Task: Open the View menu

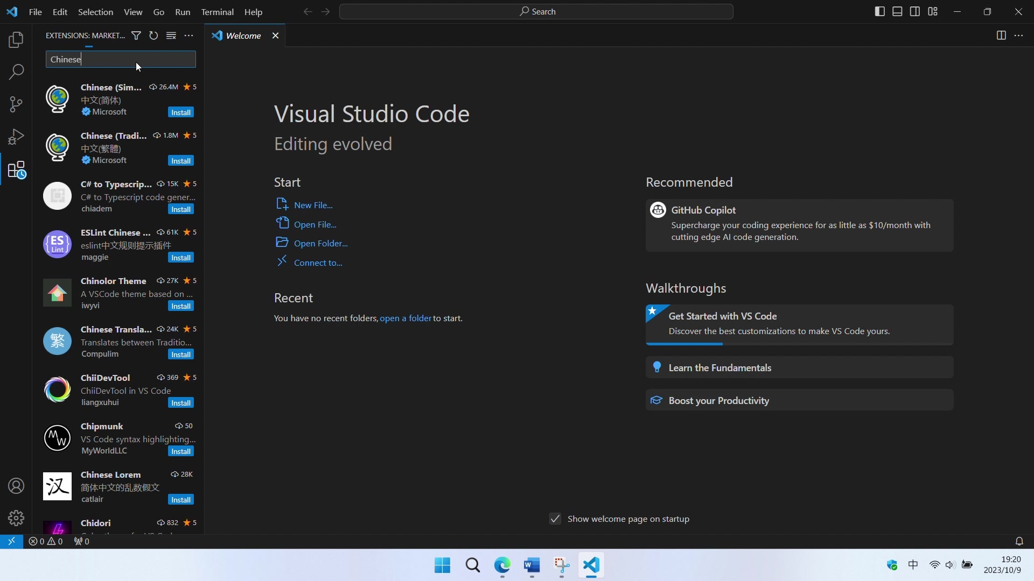Action: click(x=133, y=12)
